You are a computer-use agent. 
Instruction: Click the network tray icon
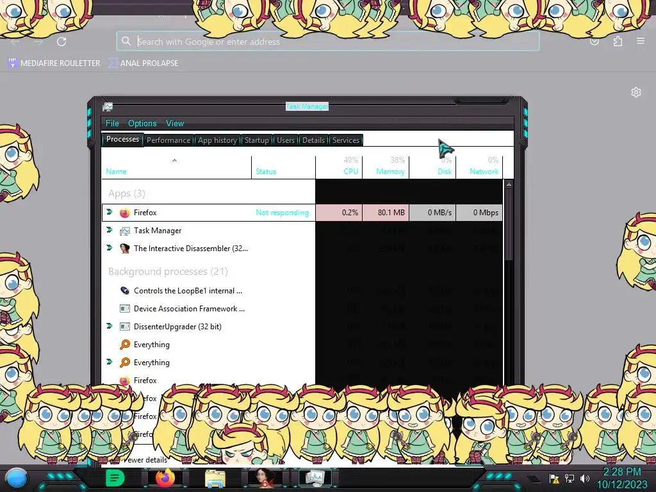pos(570,478)
